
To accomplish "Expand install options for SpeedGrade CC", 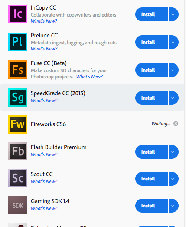I will pyautogui.click(x=173, y=98).
